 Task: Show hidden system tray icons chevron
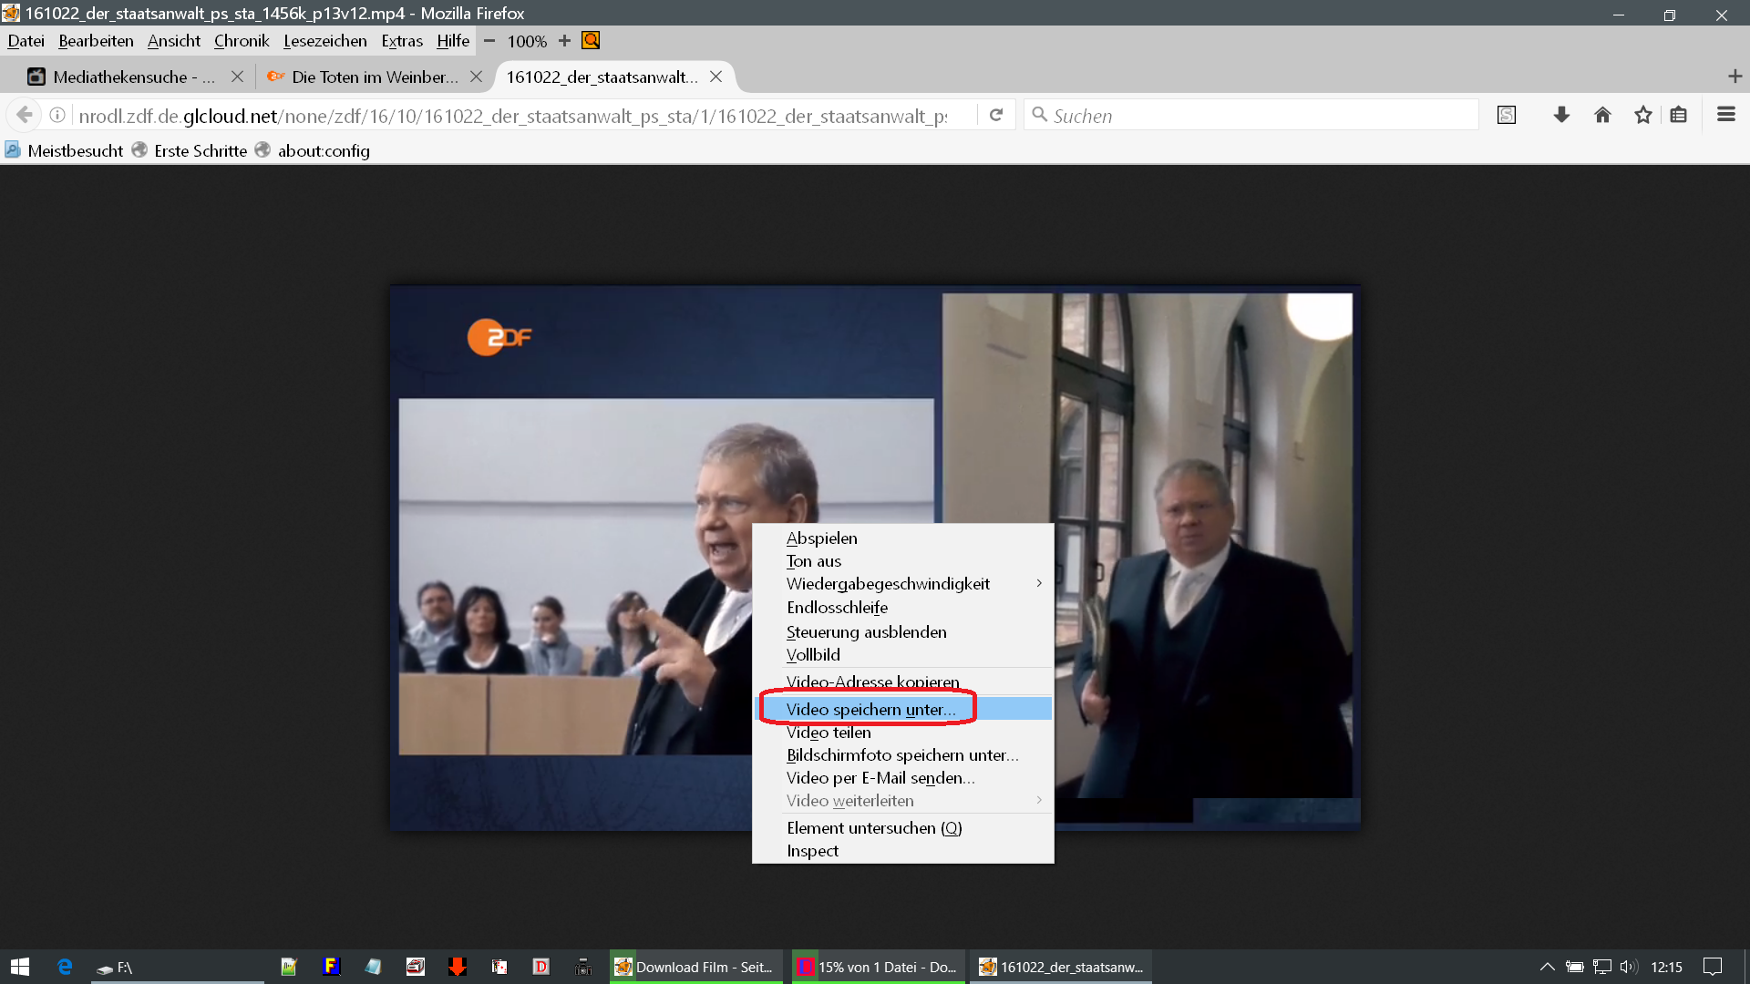click(1547, 967)
